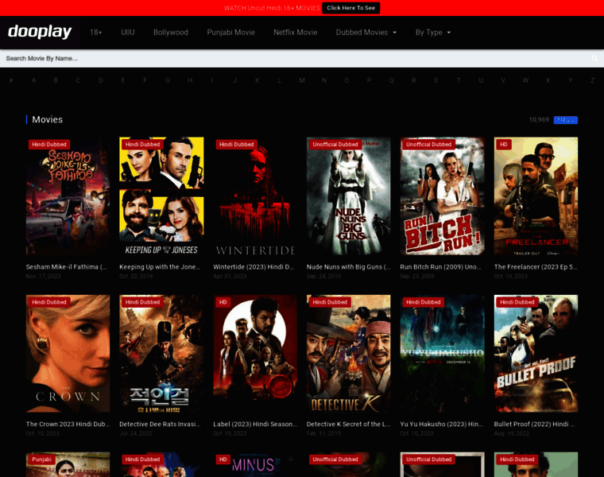Click 'Yu Yu Hakusho (2023) Hin...' title
The image size is (604, 477).
pos(441,424)
